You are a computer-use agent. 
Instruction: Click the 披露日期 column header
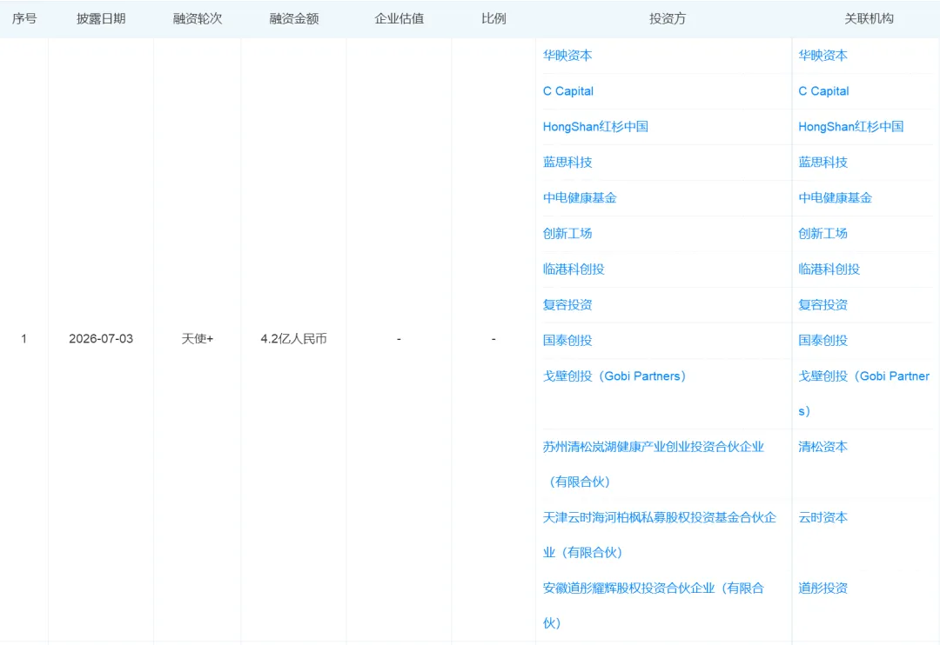point(101,18)
